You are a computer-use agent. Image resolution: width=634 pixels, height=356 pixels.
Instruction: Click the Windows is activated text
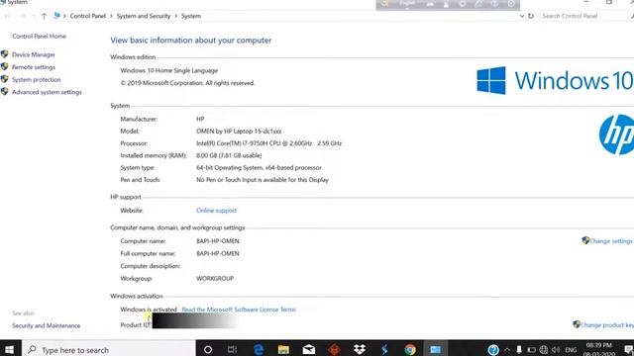pyautogui.click(x=149, y=310)
